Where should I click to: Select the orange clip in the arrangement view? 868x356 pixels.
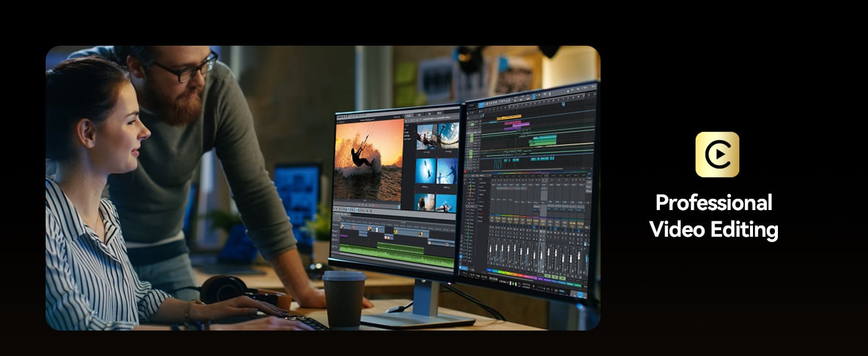tap(509, 117)
